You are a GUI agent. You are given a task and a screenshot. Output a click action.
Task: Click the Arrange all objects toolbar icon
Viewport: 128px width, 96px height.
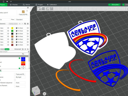[51, 9]
